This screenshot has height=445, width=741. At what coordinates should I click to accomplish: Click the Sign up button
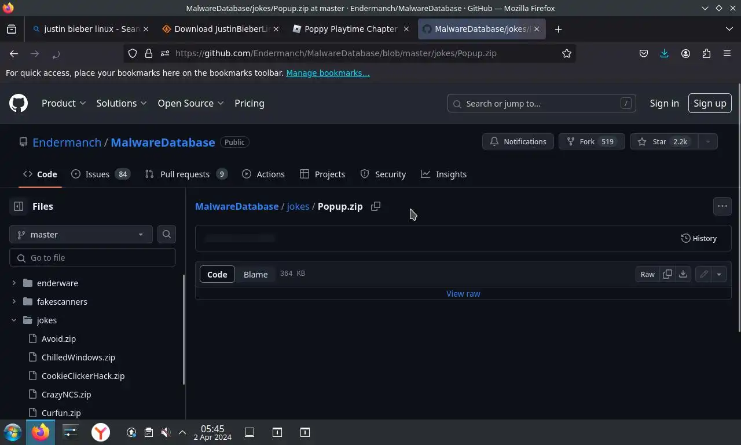[x=710, y=103]
